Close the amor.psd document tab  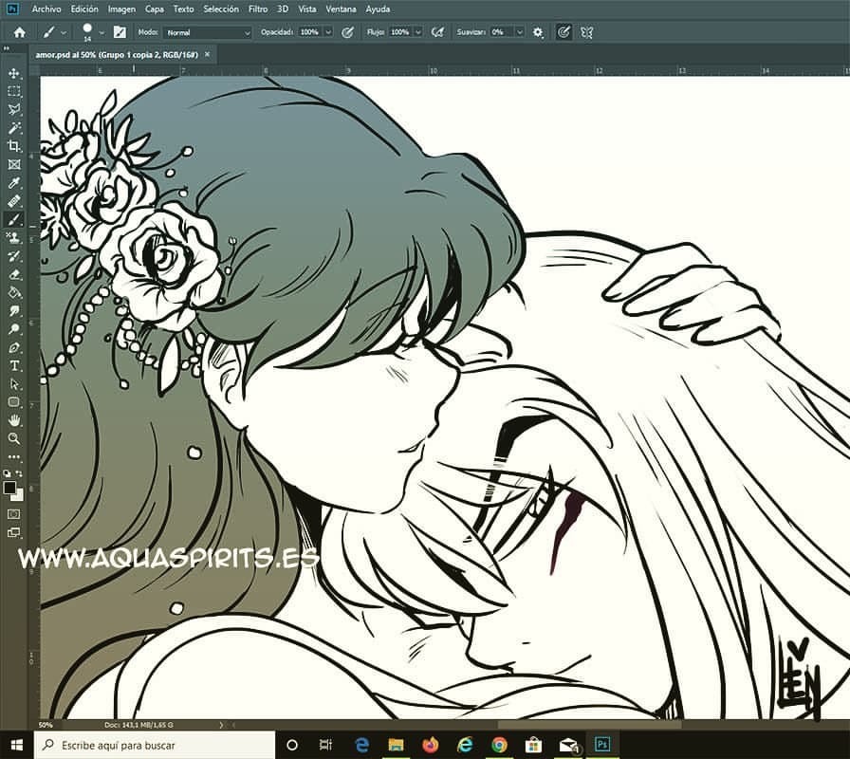coord(207,55)
